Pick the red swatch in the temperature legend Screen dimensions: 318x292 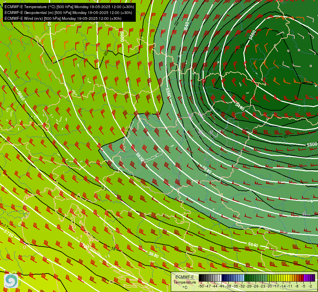pos(302,278)
